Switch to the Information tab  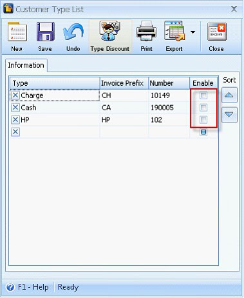tap(26, 65)
